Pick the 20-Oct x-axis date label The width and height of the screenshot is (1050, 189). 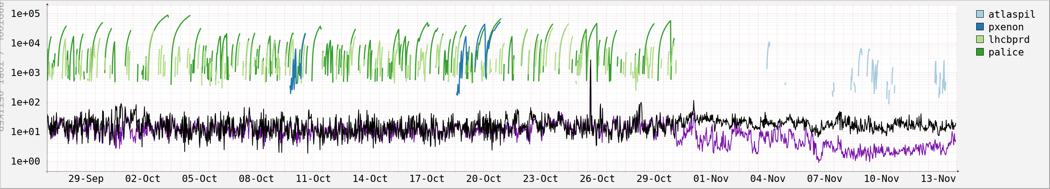[483, 179]
